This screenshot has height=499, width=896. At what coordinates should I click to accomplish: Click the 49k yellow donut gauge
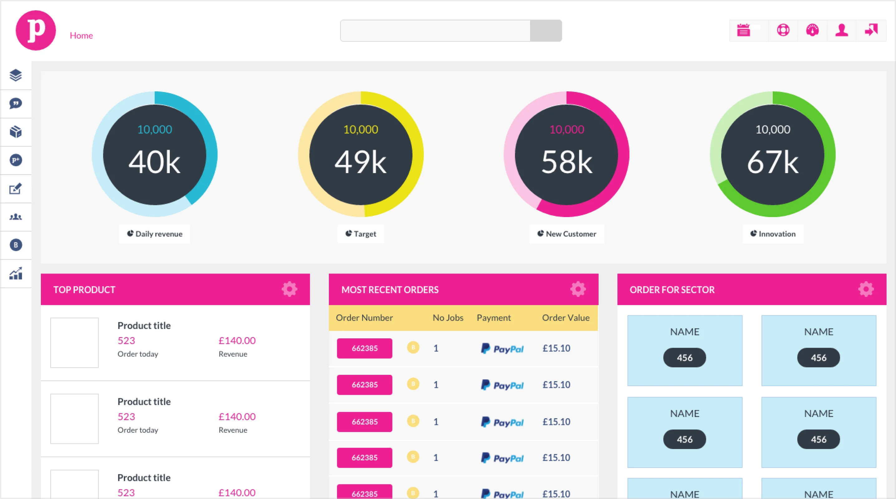(x=361, y=154)
